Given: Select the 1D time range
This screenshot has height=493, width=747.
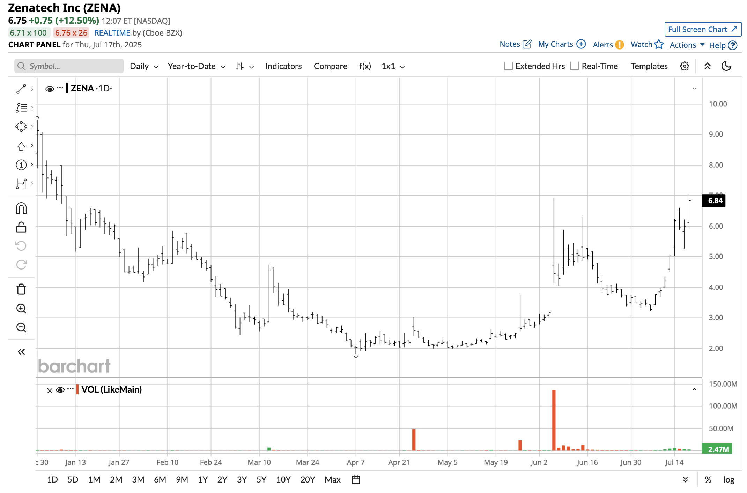Looking at the screenshot, I should click(52, 480).
